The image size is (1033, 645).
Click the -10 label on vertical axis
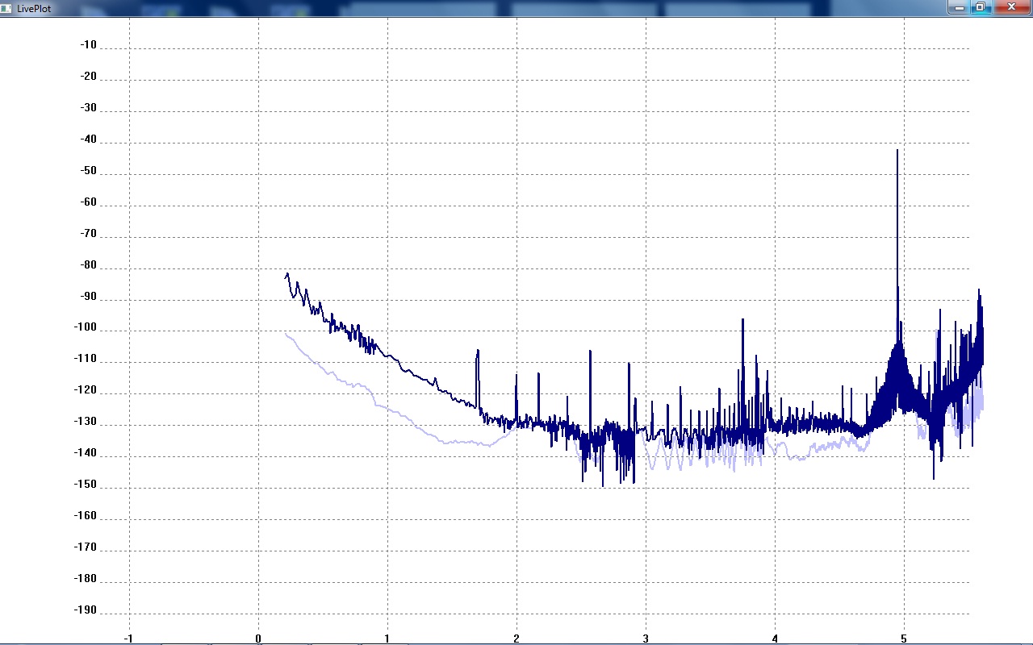click(x=89, y=45)
